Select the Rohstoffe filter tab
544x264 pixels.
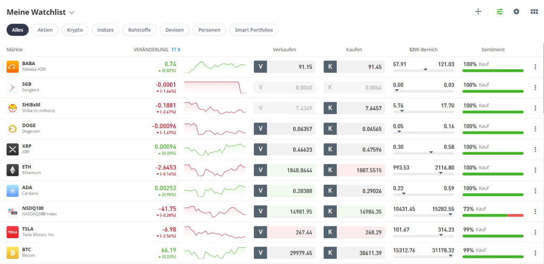click(x=140, y=30)
